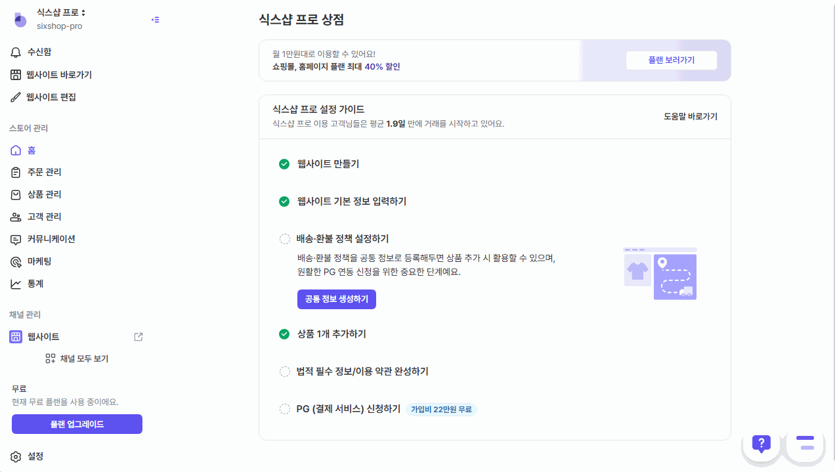Open the 식스샵 프로 store switcher dropdown
The image size is (835, 472).
coord(61,12)
